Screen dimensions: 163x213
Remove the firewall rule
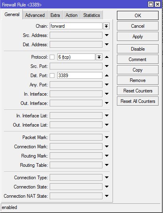click(x=138, y=80)
